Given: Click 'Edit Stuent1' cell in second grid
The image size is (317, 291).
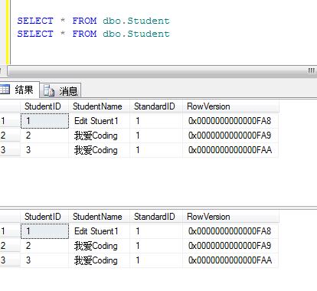Looking at the screenshot, I should coord(100,231).
